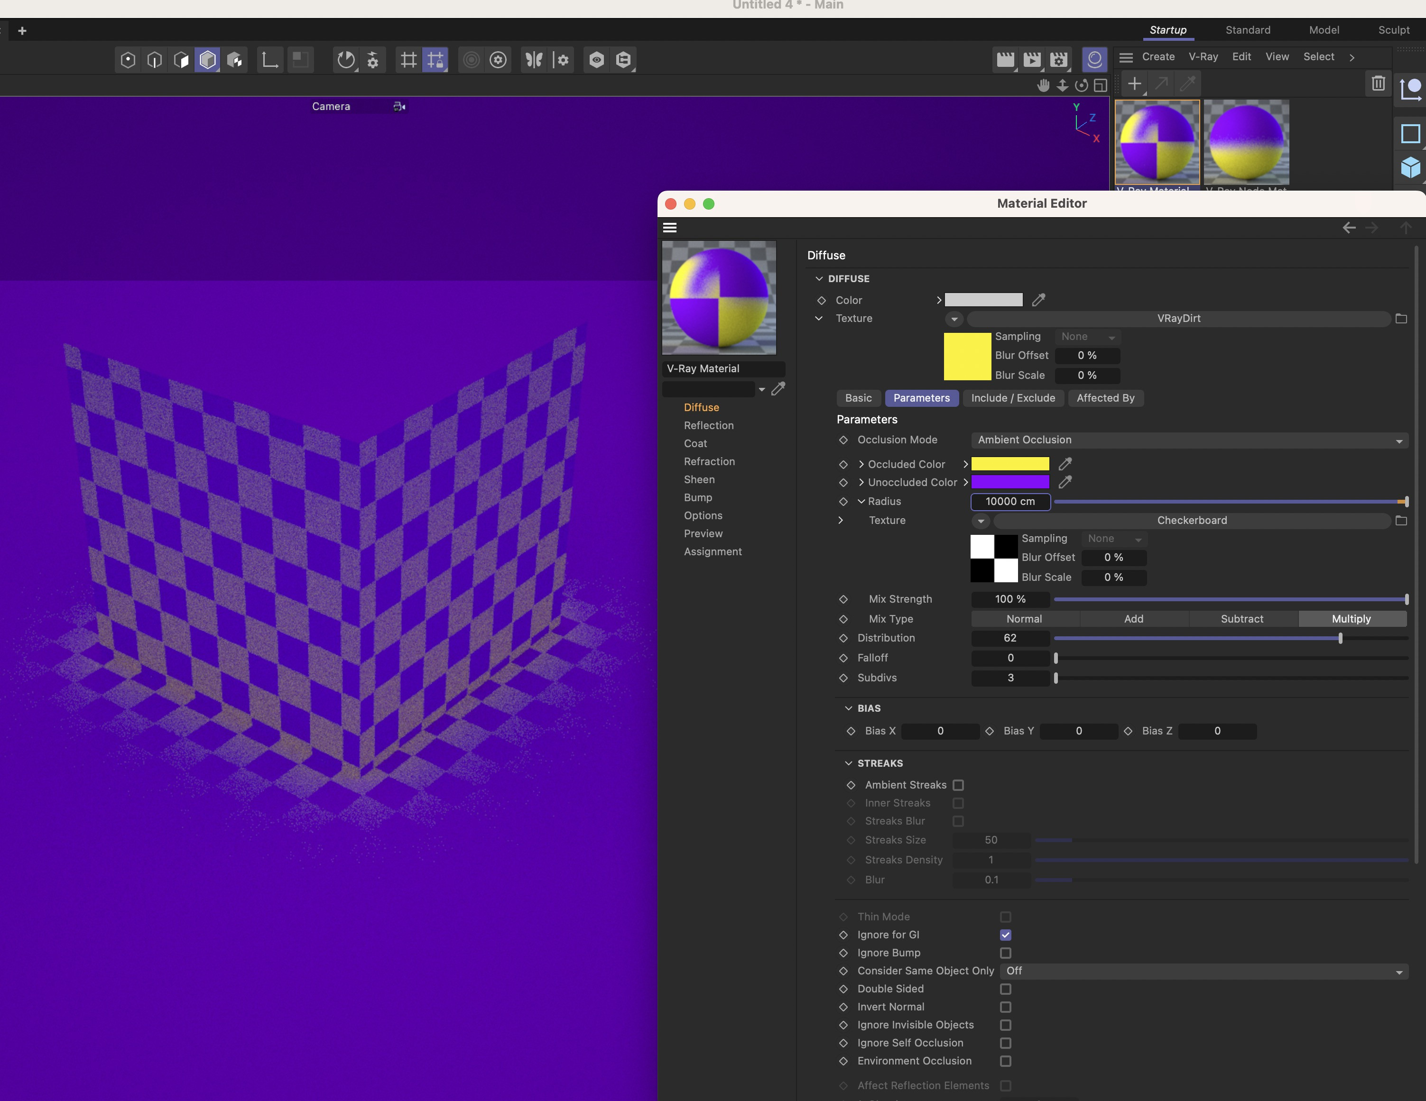Click the Material Editor back arrow
Image resolution: width=1426 pixels, height=1101 pixels.
click(1350, 228)
